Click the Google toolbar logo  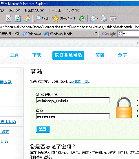tap(109, 34)
